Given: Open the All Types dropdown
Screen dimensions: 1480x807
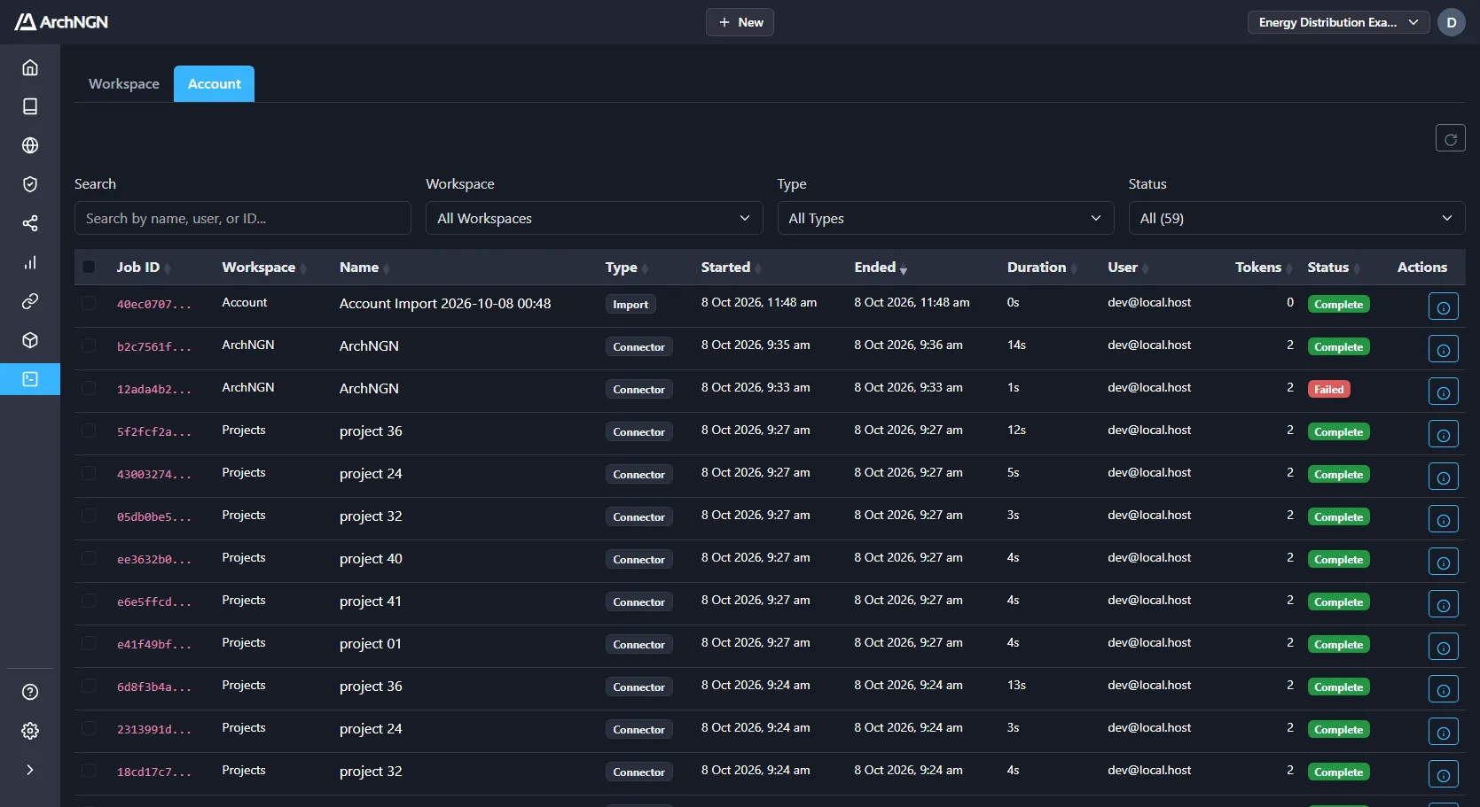Looking at the screenshot, I should tap(945, 218).
